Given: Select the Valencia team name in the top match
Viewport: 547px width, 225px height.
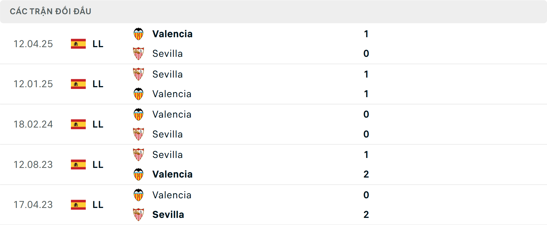Looking at the screenshot, I should click(172, 34).
